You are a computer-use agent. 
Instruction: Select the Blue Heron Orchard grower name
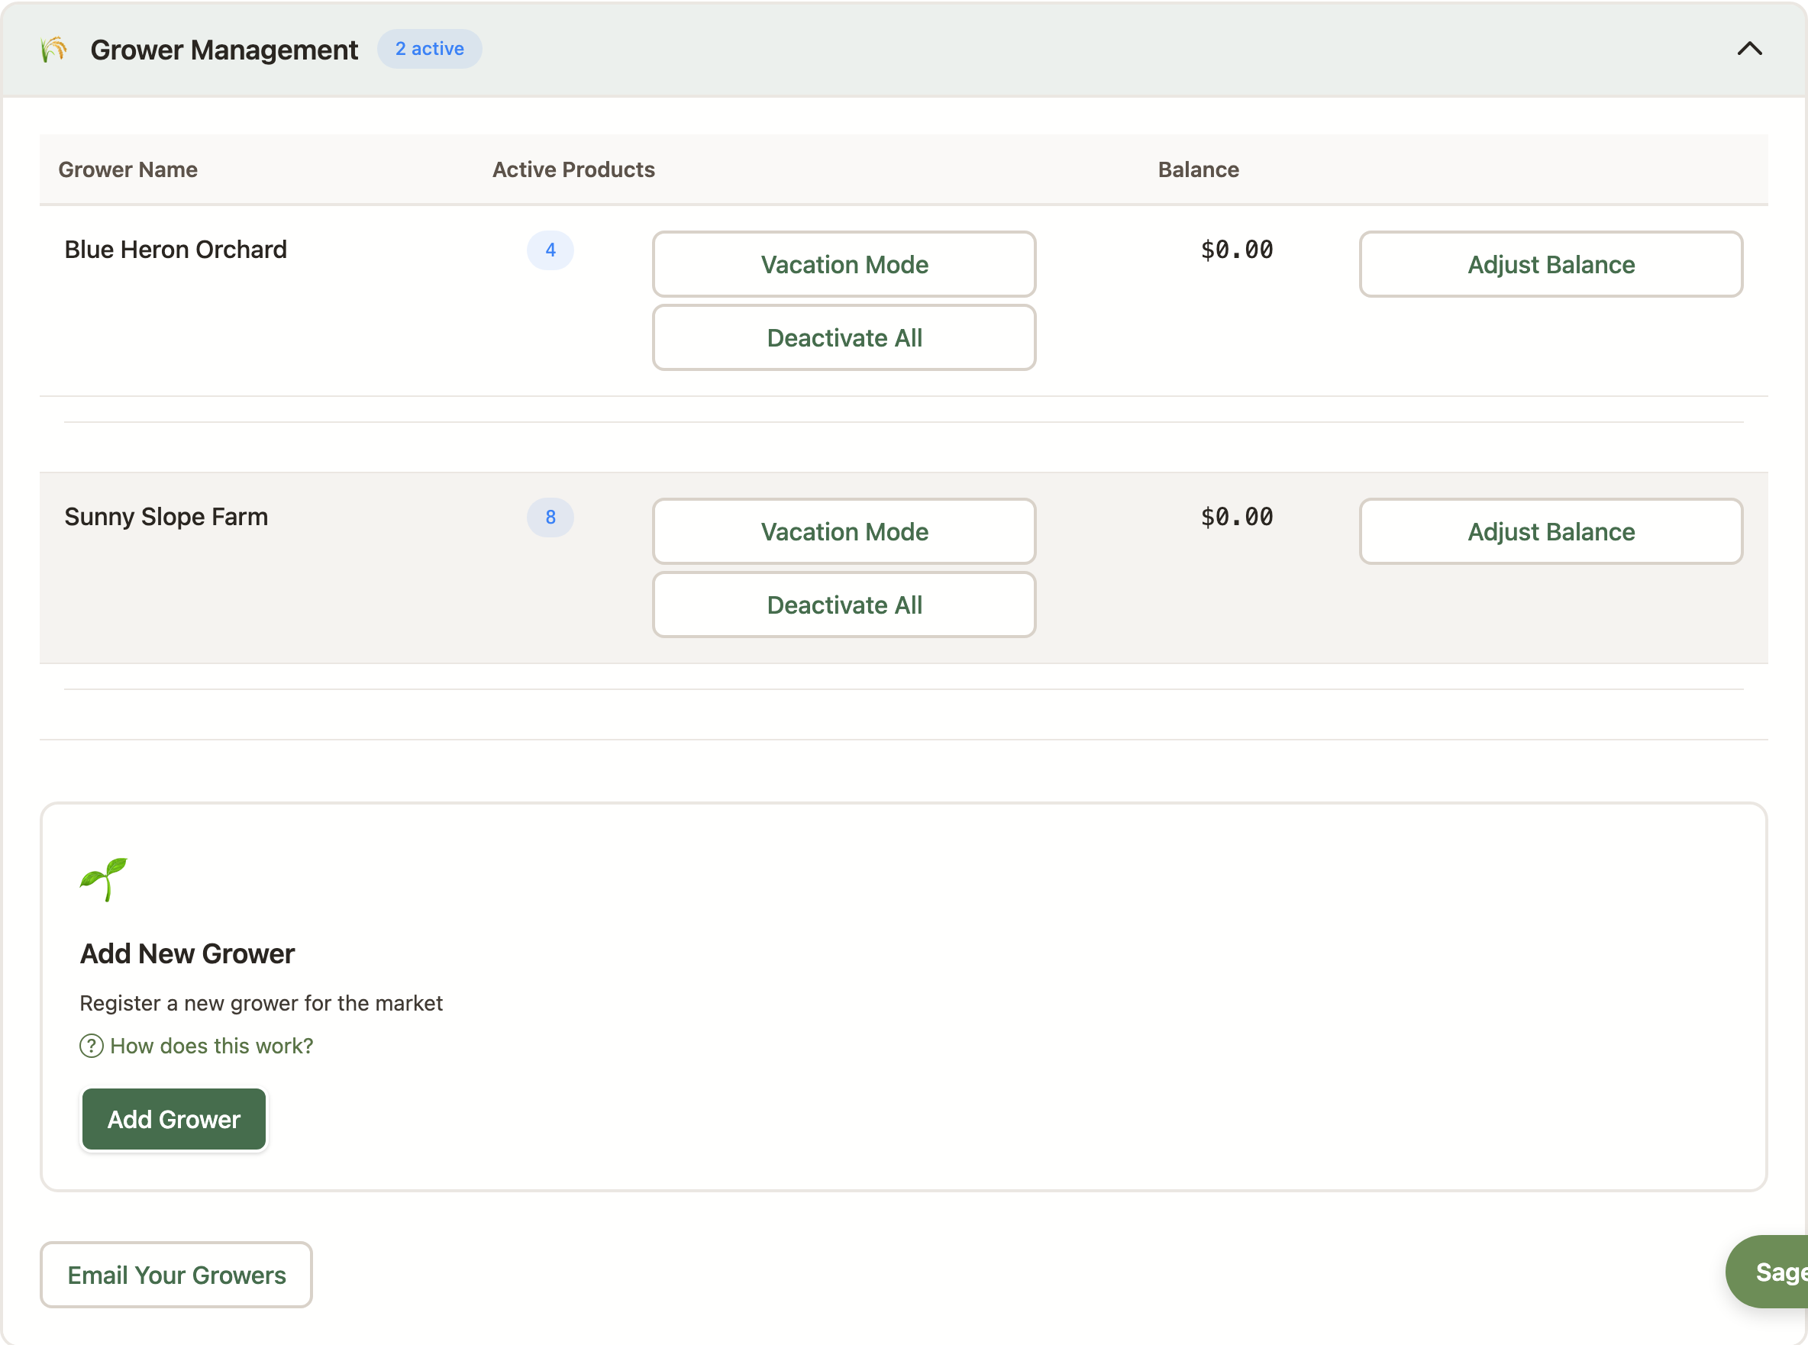coord(176,250)
